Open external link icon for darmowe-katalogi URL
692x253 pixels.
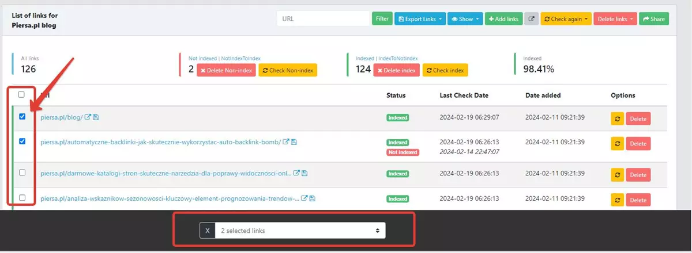[x=296, y=173]
